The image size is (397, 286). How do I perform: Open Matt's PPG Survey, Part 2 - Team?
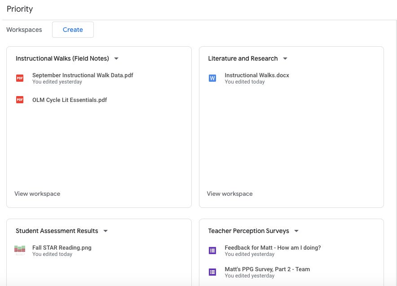click(267, 269)
